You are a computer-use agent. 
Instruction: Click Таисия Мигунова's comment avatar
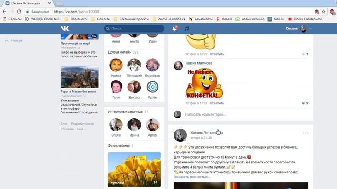click(x=178, y=66)
